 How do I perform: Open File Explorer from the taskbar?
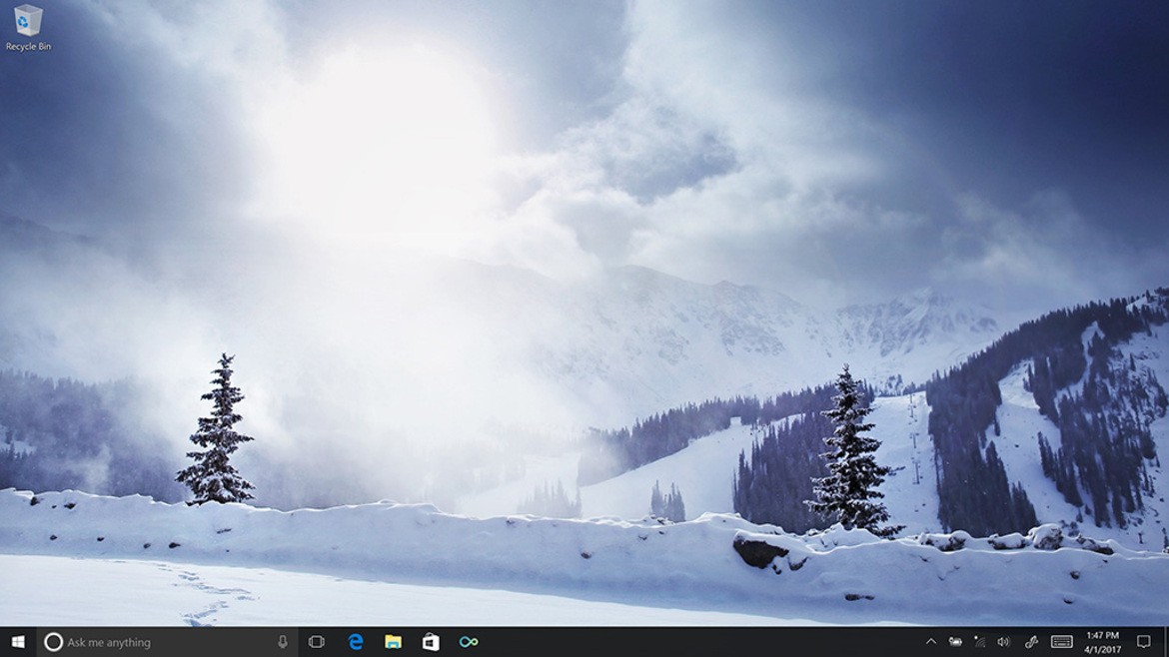tap(393, 641)
